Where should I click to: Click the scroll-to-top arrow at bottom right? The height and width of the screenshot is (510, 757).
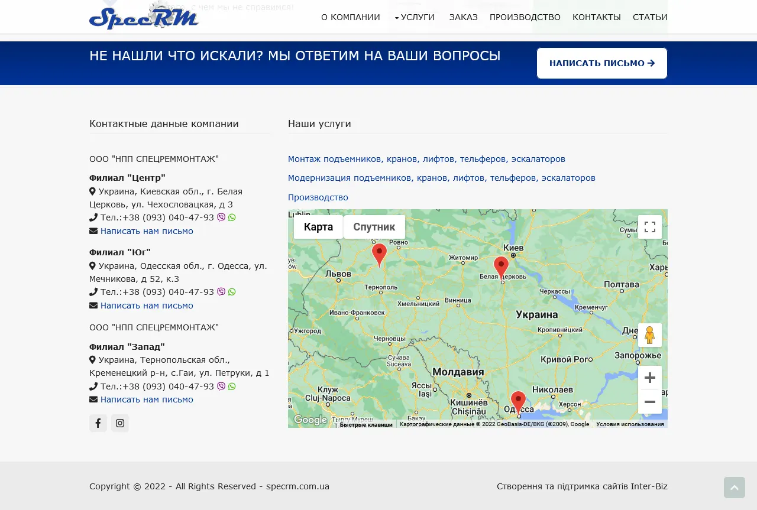tap(735, 488)
